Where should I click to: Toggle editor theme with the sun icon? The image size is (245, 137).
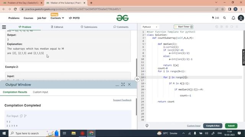tap(147, 126)
